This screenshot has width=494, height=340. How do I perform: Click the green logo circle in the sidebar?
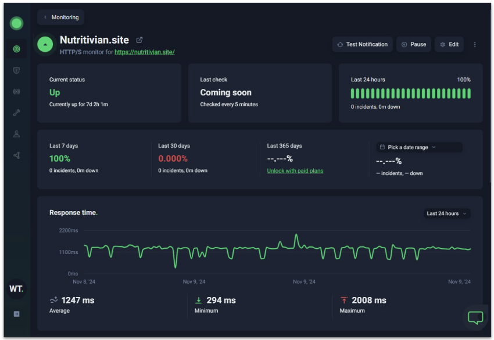[16, 23]
